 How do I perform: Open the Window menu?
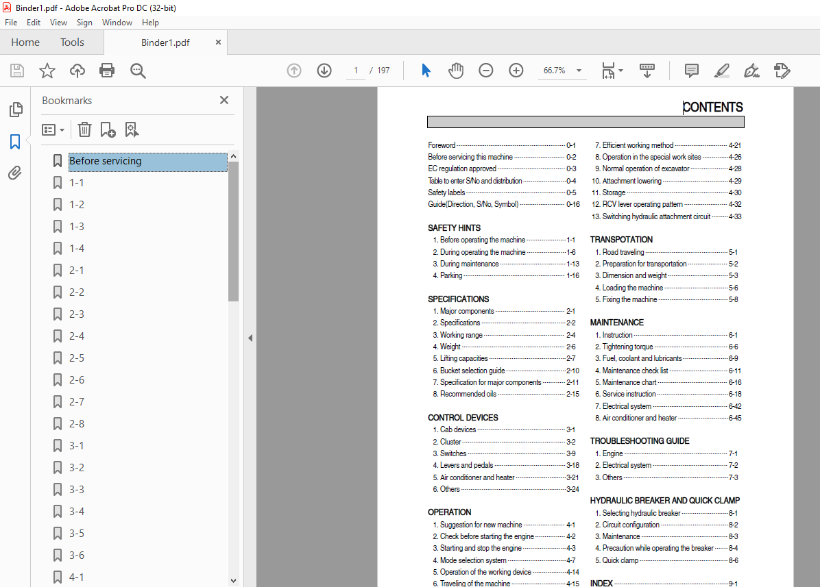coord(117,23)
